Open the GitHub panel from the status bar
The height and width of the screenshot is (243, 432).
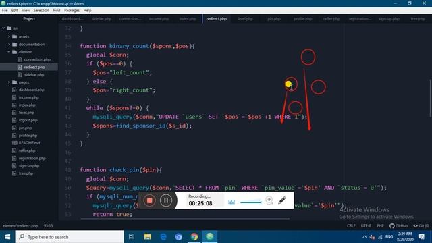(x=399, y=225)
